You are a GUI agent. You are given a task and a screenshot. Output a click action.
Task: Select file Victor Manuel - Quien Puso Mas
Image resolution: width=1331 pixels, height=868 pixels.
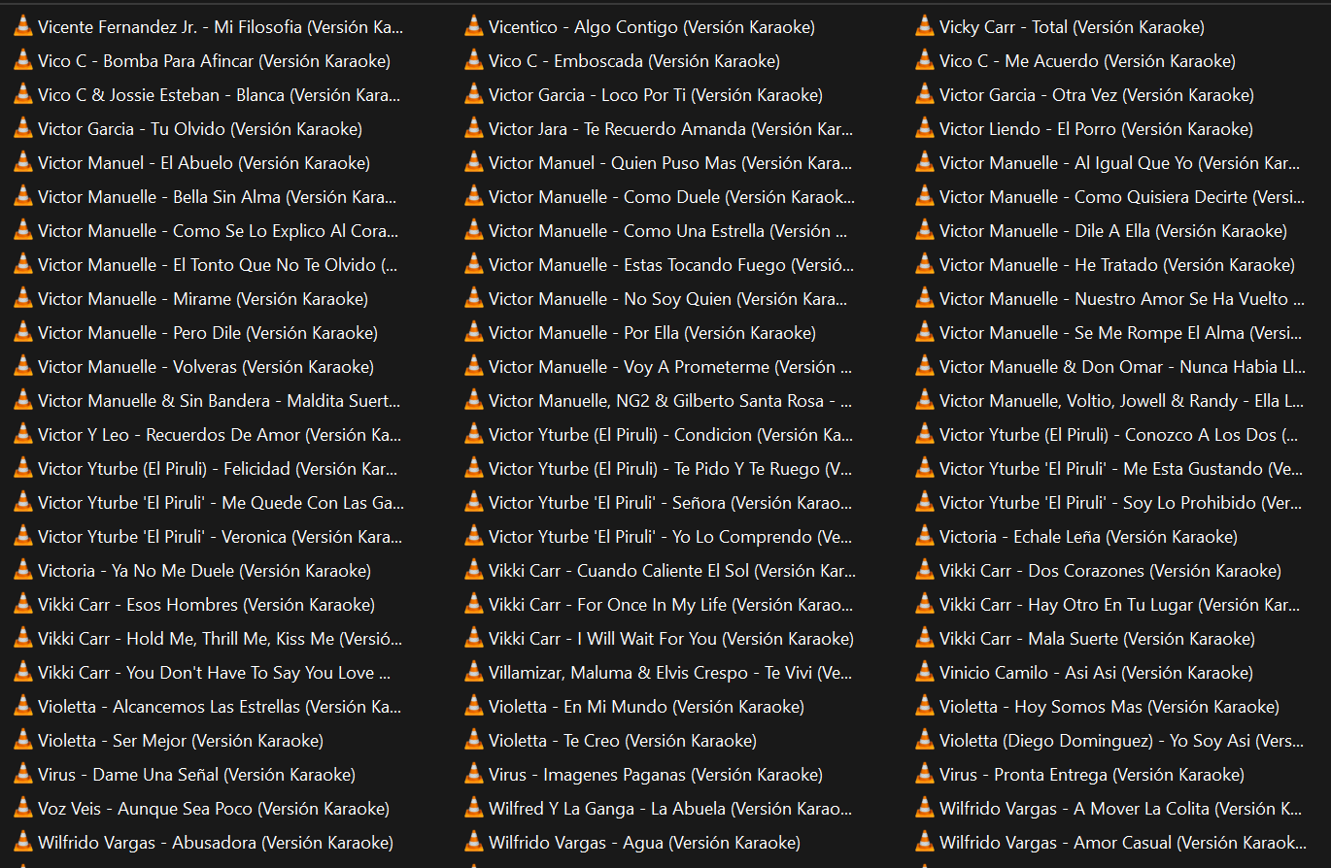click(x=659, y=163)
